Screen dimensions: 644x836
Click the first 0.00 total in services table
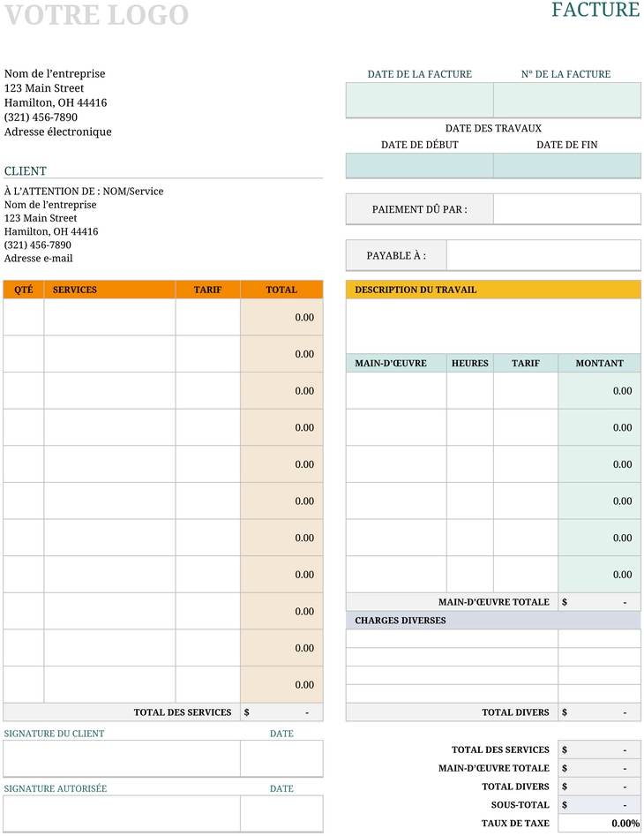point(281,317)
